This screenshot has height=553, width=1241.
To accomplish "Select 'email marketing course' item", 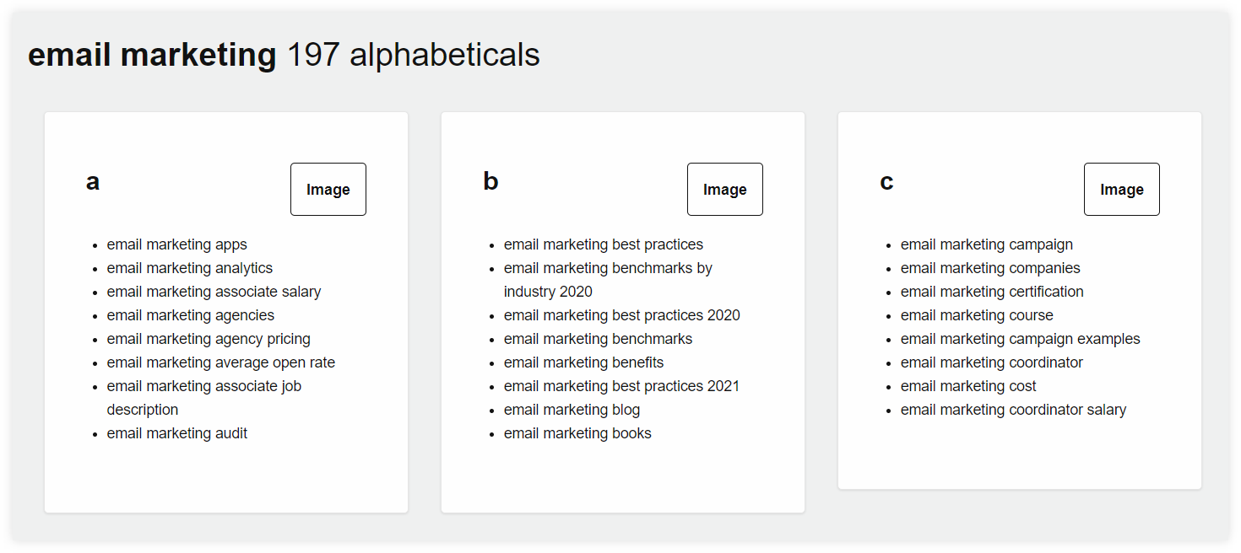I will click(977, 315).
